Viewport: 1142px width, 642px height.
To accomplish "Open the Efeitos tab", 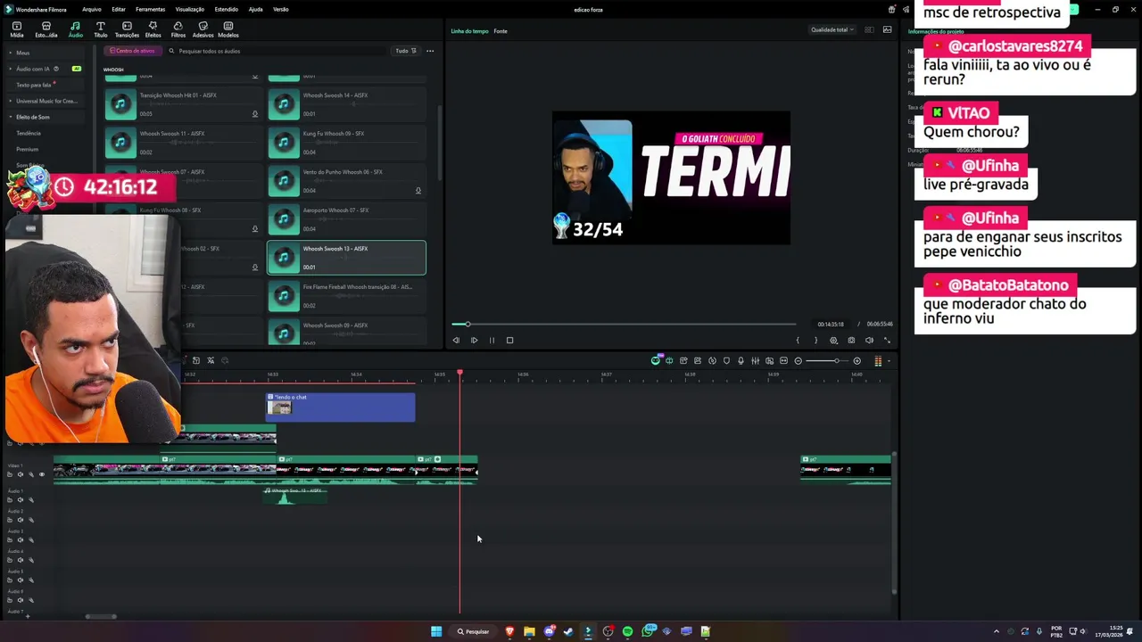I will tap(153, 29).
